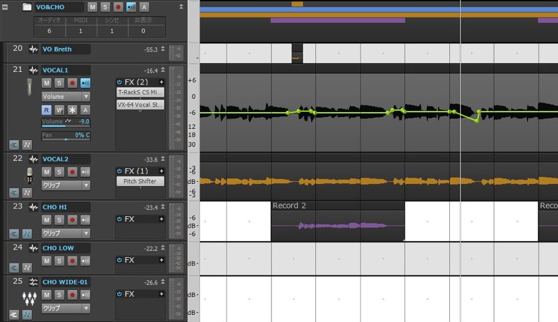Maximize VO Breth track height arrow
This screenshot has width=558, height=322.
pos(163,49)
